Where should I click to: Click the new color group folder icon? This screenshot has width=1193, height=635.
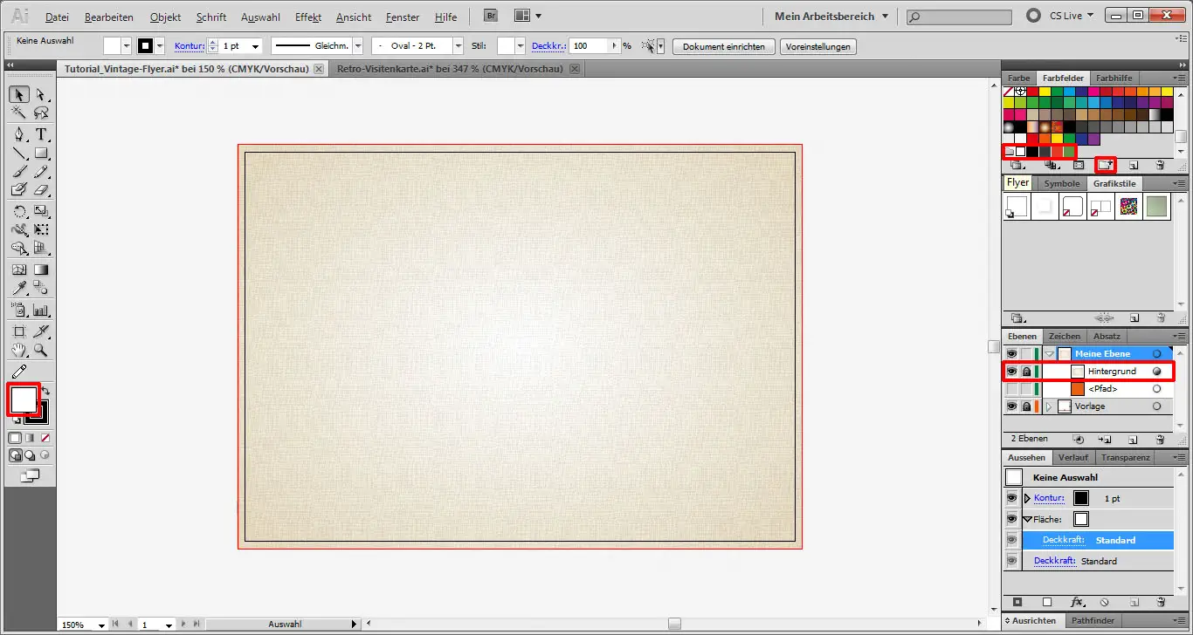pos(1105,164)
